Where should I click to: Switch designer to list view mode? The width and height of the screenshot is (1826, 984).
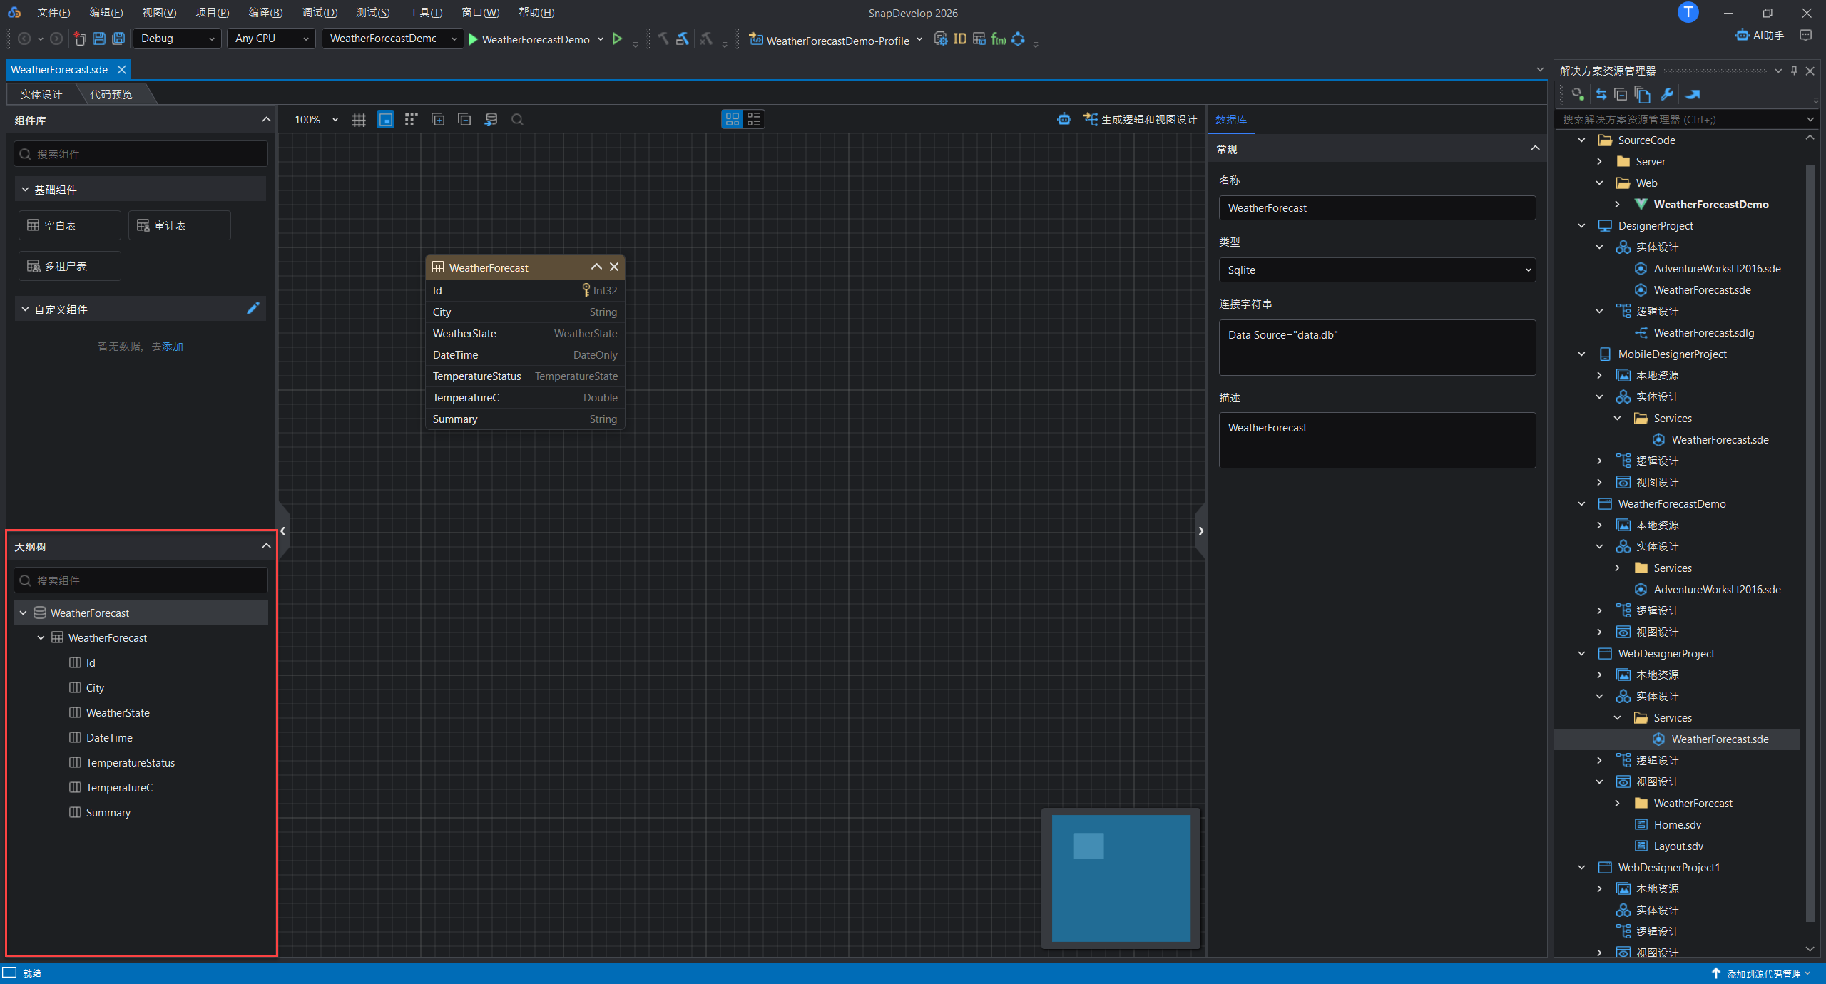point(754,119)
